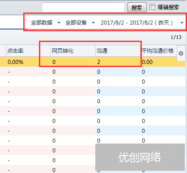Expand the 全部数据 dropdown
Viewport: 187px width, 173px height.
46,23
